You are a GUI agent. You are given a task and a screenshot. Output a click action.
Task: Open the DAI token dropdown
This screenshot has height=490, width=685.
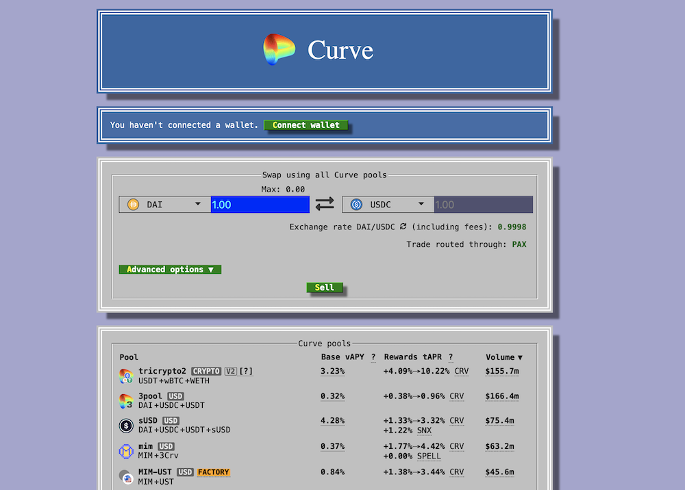(164, 204)
